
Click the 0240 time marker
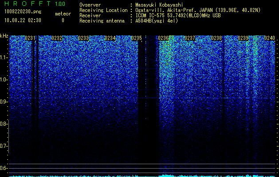click(270, 38)
